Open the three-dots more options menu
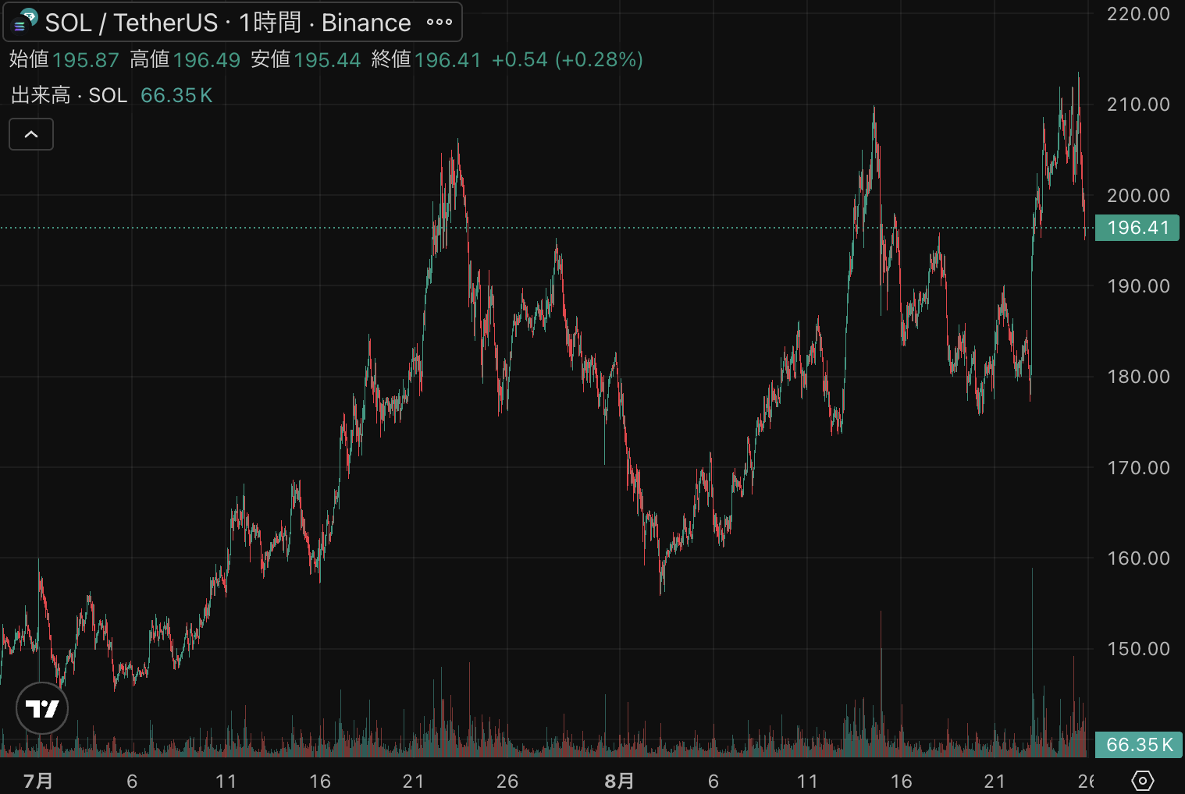1185x794 pixels. pos(439,23)
